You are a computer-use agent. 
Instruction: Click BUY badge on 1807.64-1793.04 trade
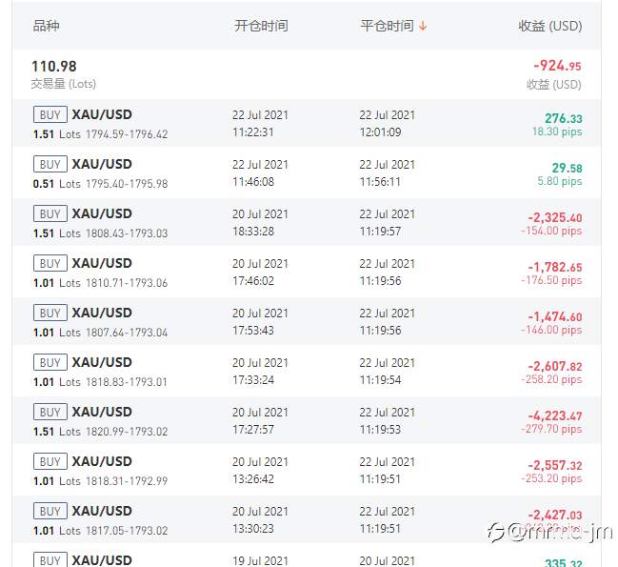(50, 313)
